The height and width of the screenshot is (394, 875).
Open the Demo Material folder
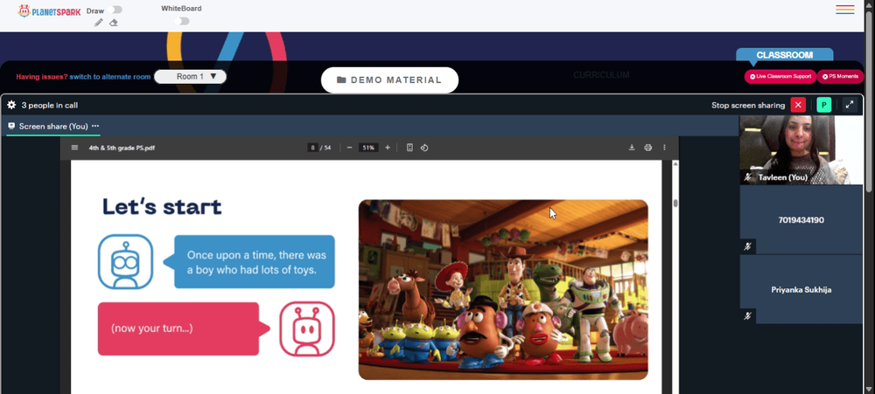pyautogui.click(x=389, y=80)
